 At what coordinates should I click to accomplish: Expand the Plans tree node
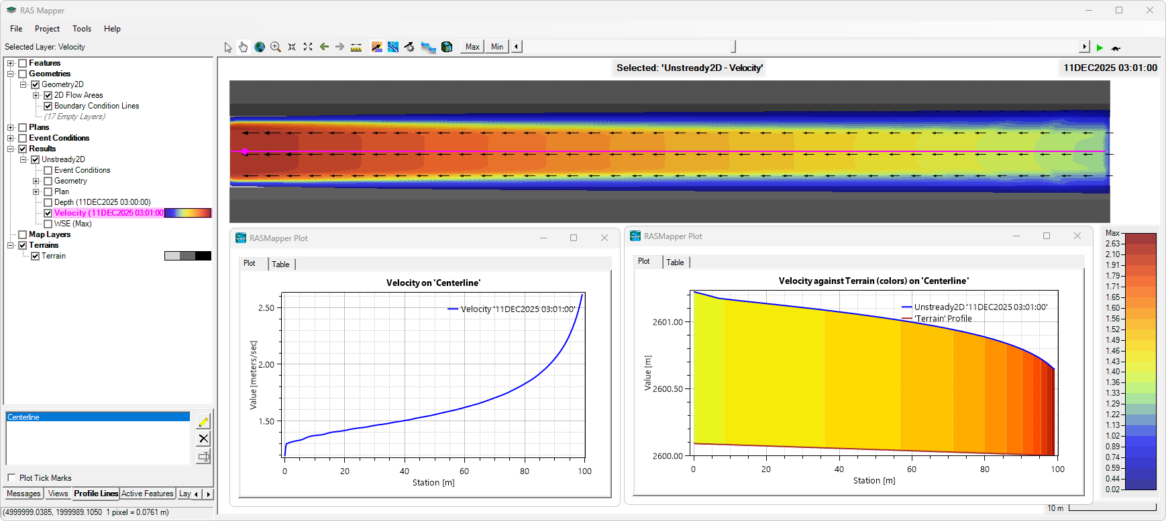pyautogui.click(x=11, y=127)
